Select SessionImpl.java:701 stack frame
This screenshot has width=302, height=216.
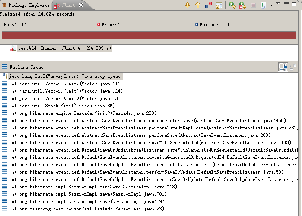[x=89, y=194]
